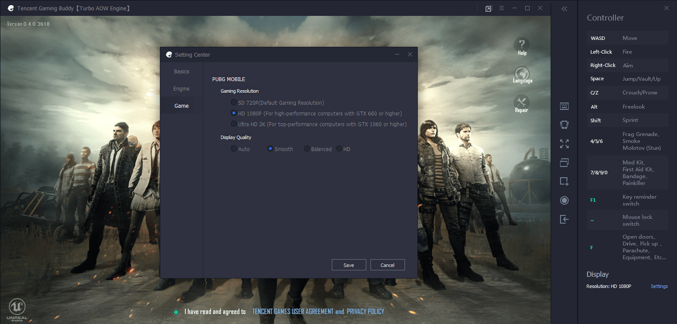Close the Setting Center dialog
This screenshot has height=324, width=677.
coord(410,55)
